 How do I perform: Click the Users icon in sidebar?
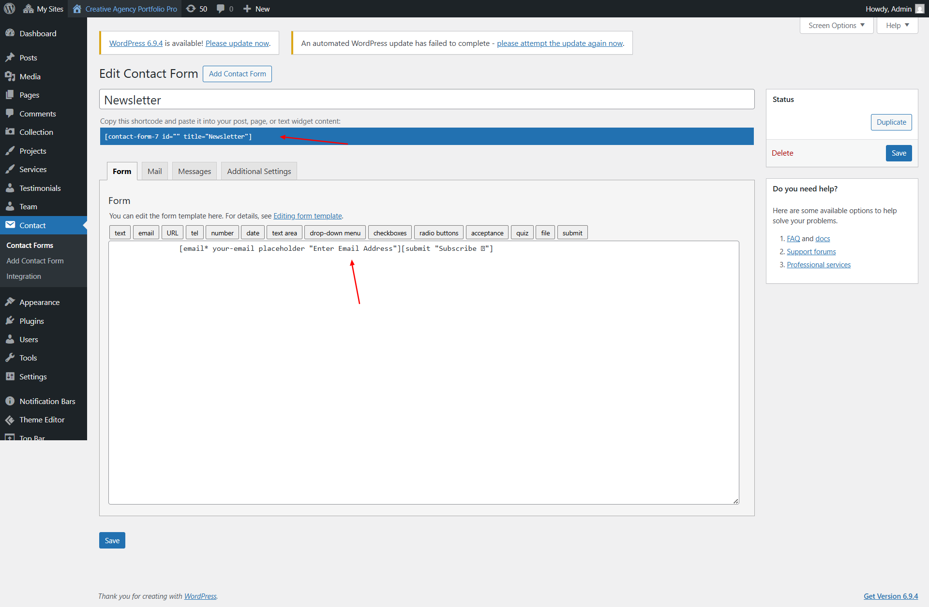[x=10, y=339]
